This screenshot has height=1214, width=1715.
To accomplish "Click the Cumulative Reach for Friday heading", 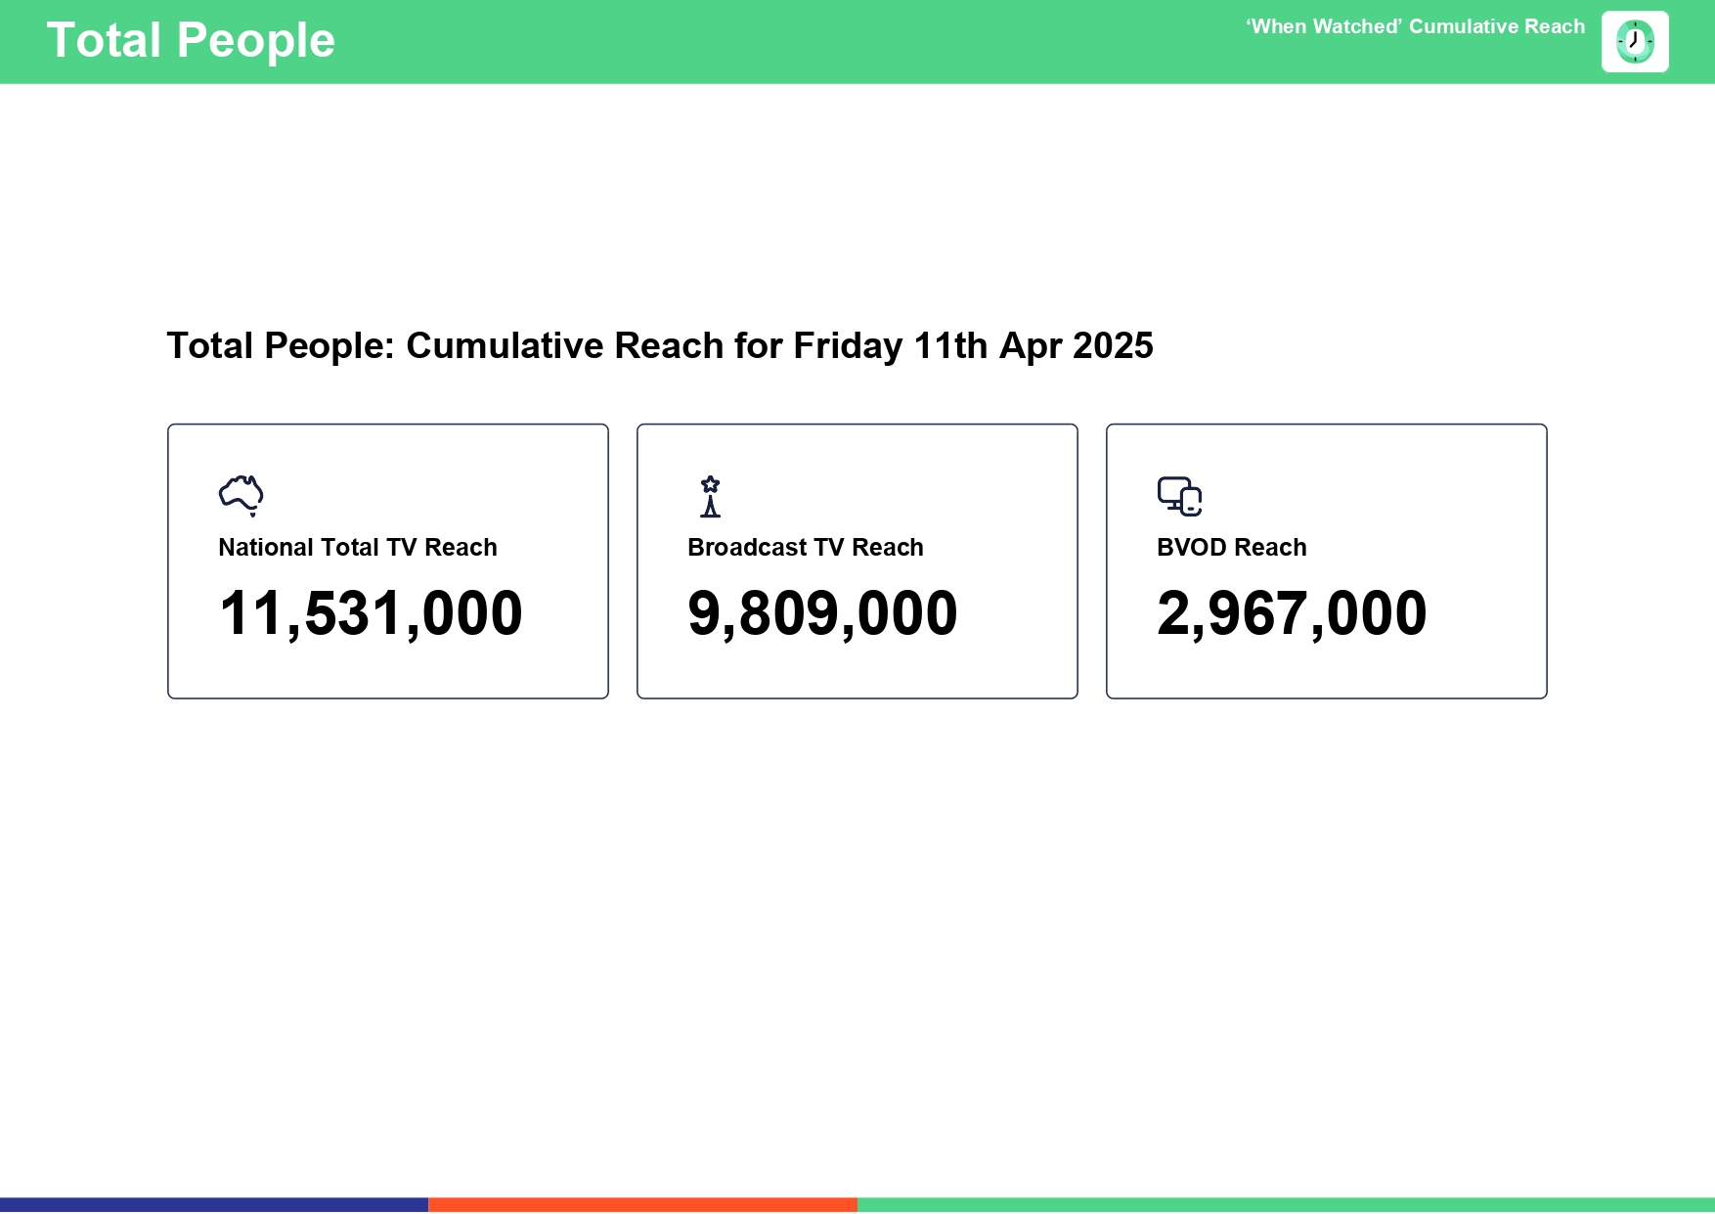I will coord(660,346).
